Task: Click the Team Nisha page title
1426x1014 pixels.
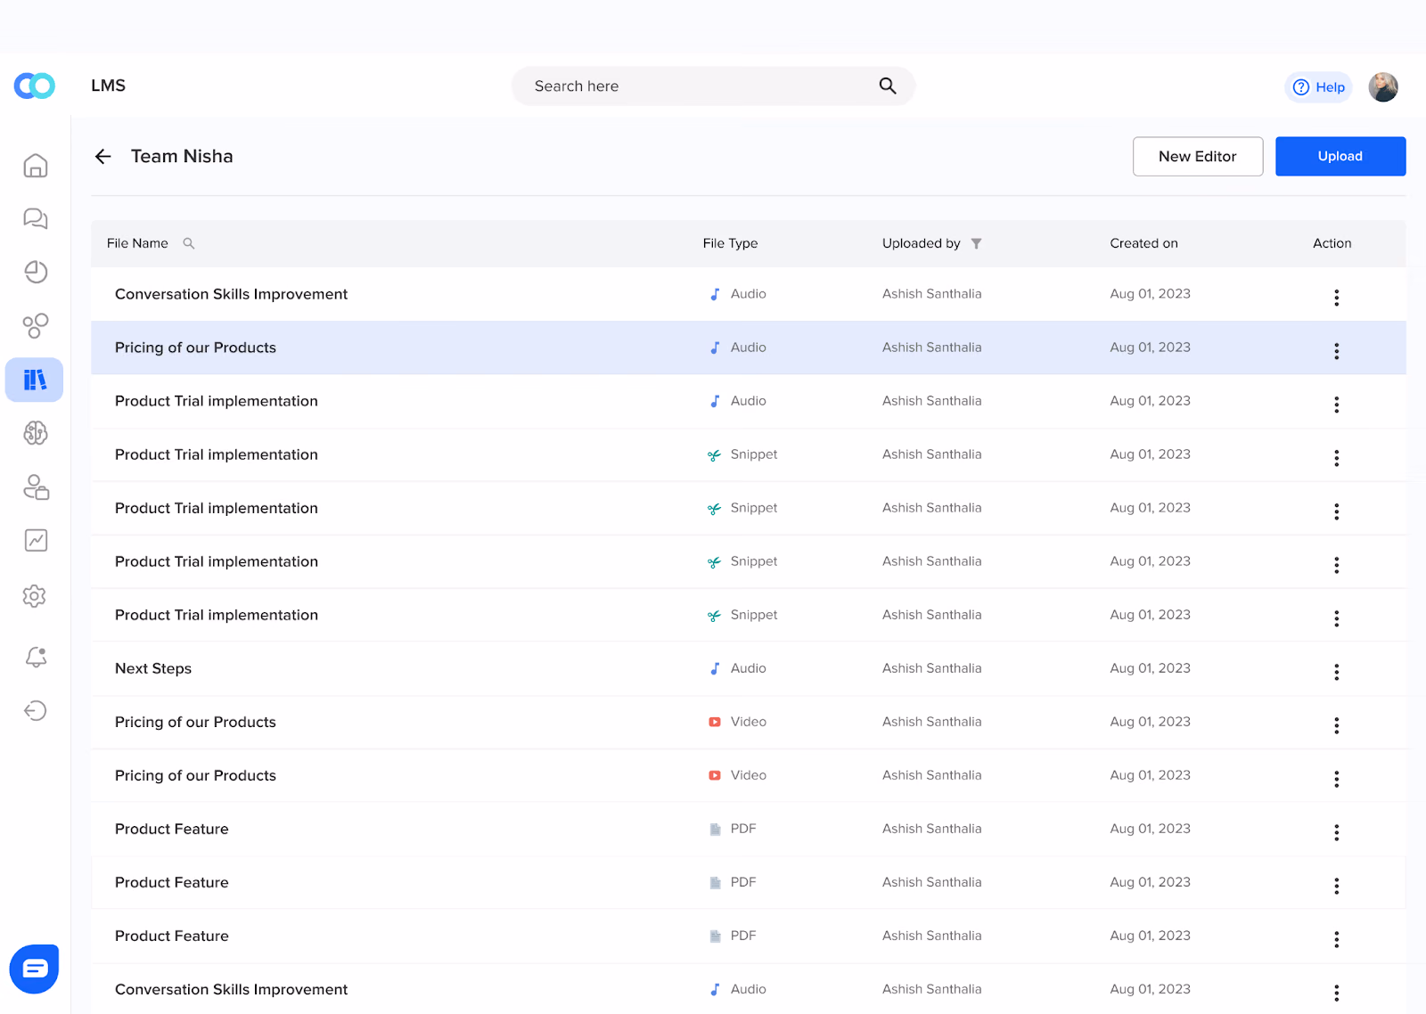Action: point(182,157)
